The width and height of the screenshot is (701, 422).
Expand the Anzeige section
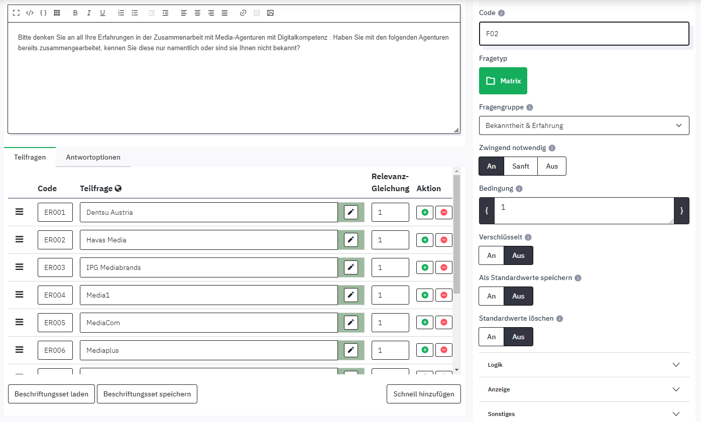(583, 389)
